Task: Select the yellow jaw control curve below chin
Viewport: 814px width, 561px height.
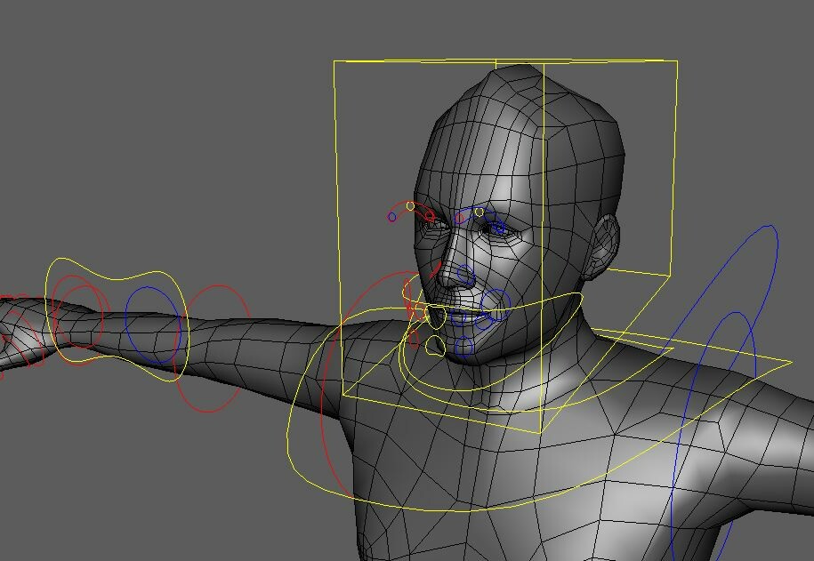Action: tap(436, 347)
